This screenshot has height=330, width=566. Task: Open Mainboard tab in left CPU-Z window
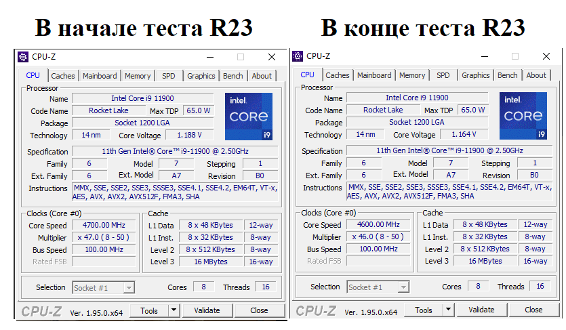[x=100, y=76]
